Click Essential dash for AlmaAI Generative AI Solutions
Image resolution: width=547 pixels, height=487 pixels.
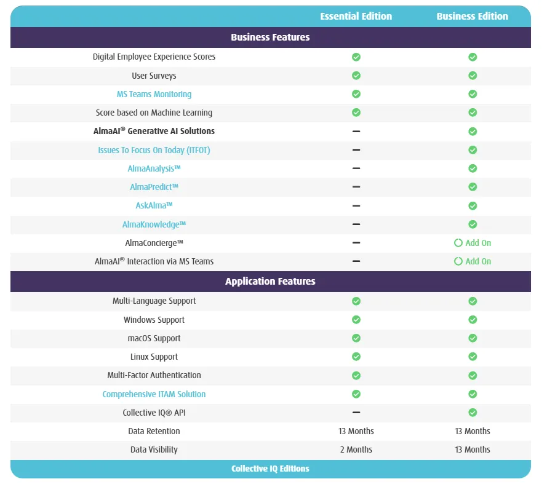(356, 132)
